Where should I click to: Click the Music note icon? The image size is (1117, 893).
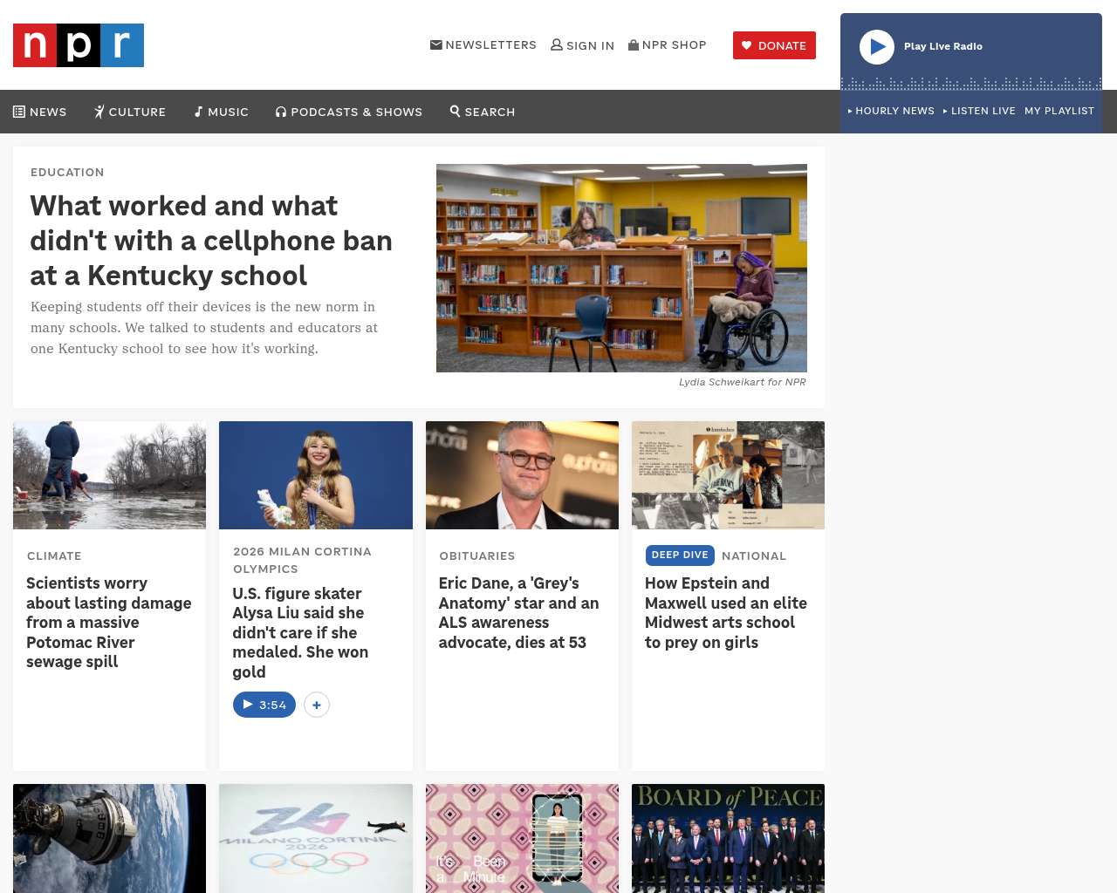click(199, 112)
